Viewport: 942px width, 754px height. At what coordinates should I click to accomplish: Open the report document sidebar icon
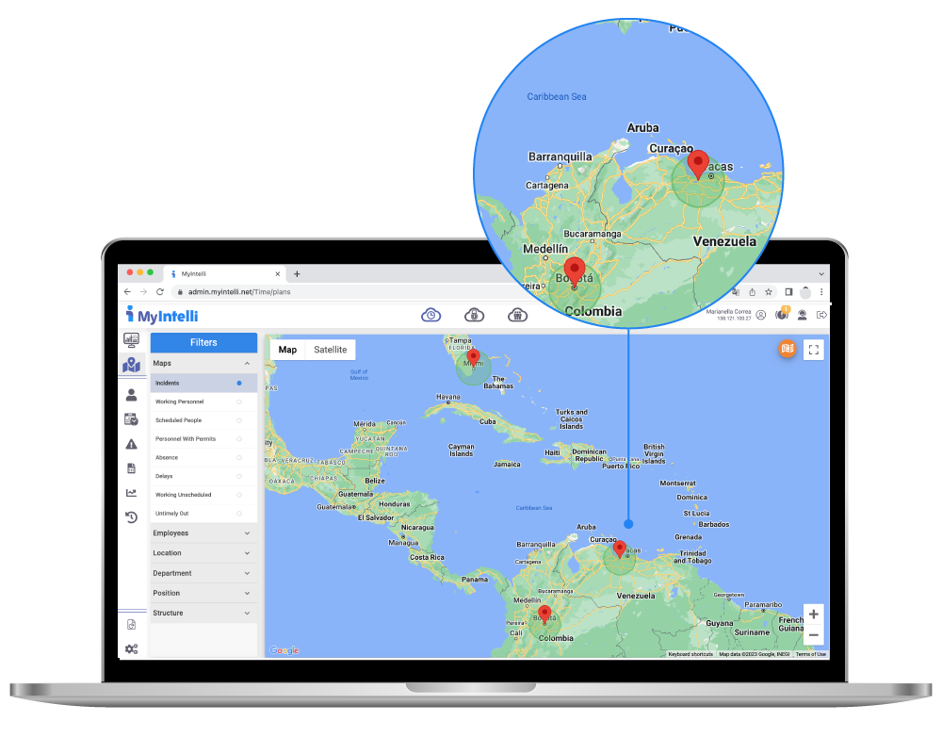131,467
